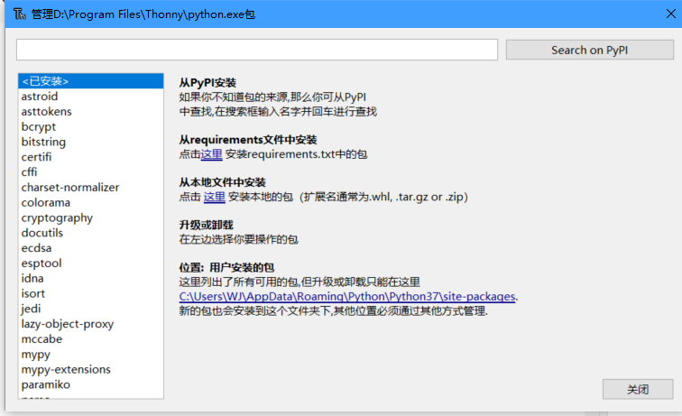Image resolution: width=682 pixels, height=416 pixels.
Task: Select paramiko package in list
Action: click(x=91, y=384)
